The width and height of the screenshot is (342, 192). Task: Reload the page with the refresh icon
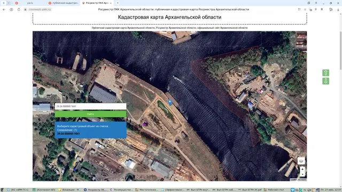(19, 10)
